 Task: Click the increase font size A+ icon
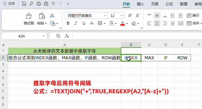(130, 16)
